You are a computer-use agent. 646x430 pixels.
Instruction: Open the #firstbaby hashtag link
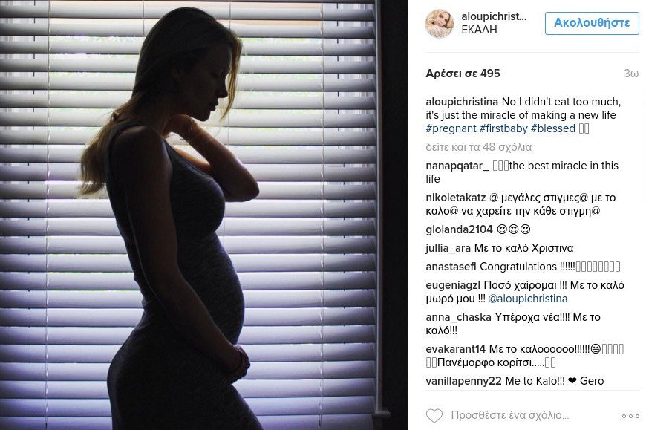click(x=503, y=128)
